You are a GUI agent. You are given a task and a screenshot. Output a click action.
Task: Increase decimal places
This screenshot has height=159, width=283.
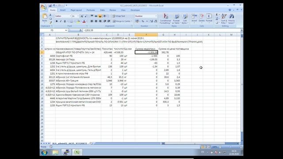(x=152, y=21)
